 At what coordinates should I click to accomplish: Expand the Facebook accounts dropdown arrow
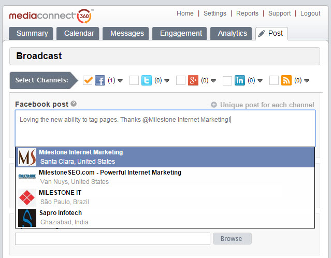coord(120,81)
